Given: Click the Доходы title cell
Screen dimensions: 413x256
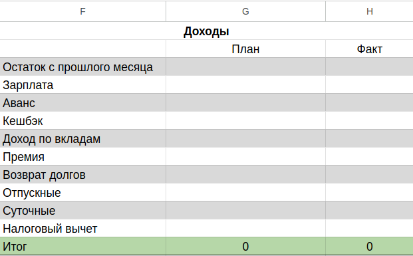Looking at the screenshot, I should (x=206, y=31).
